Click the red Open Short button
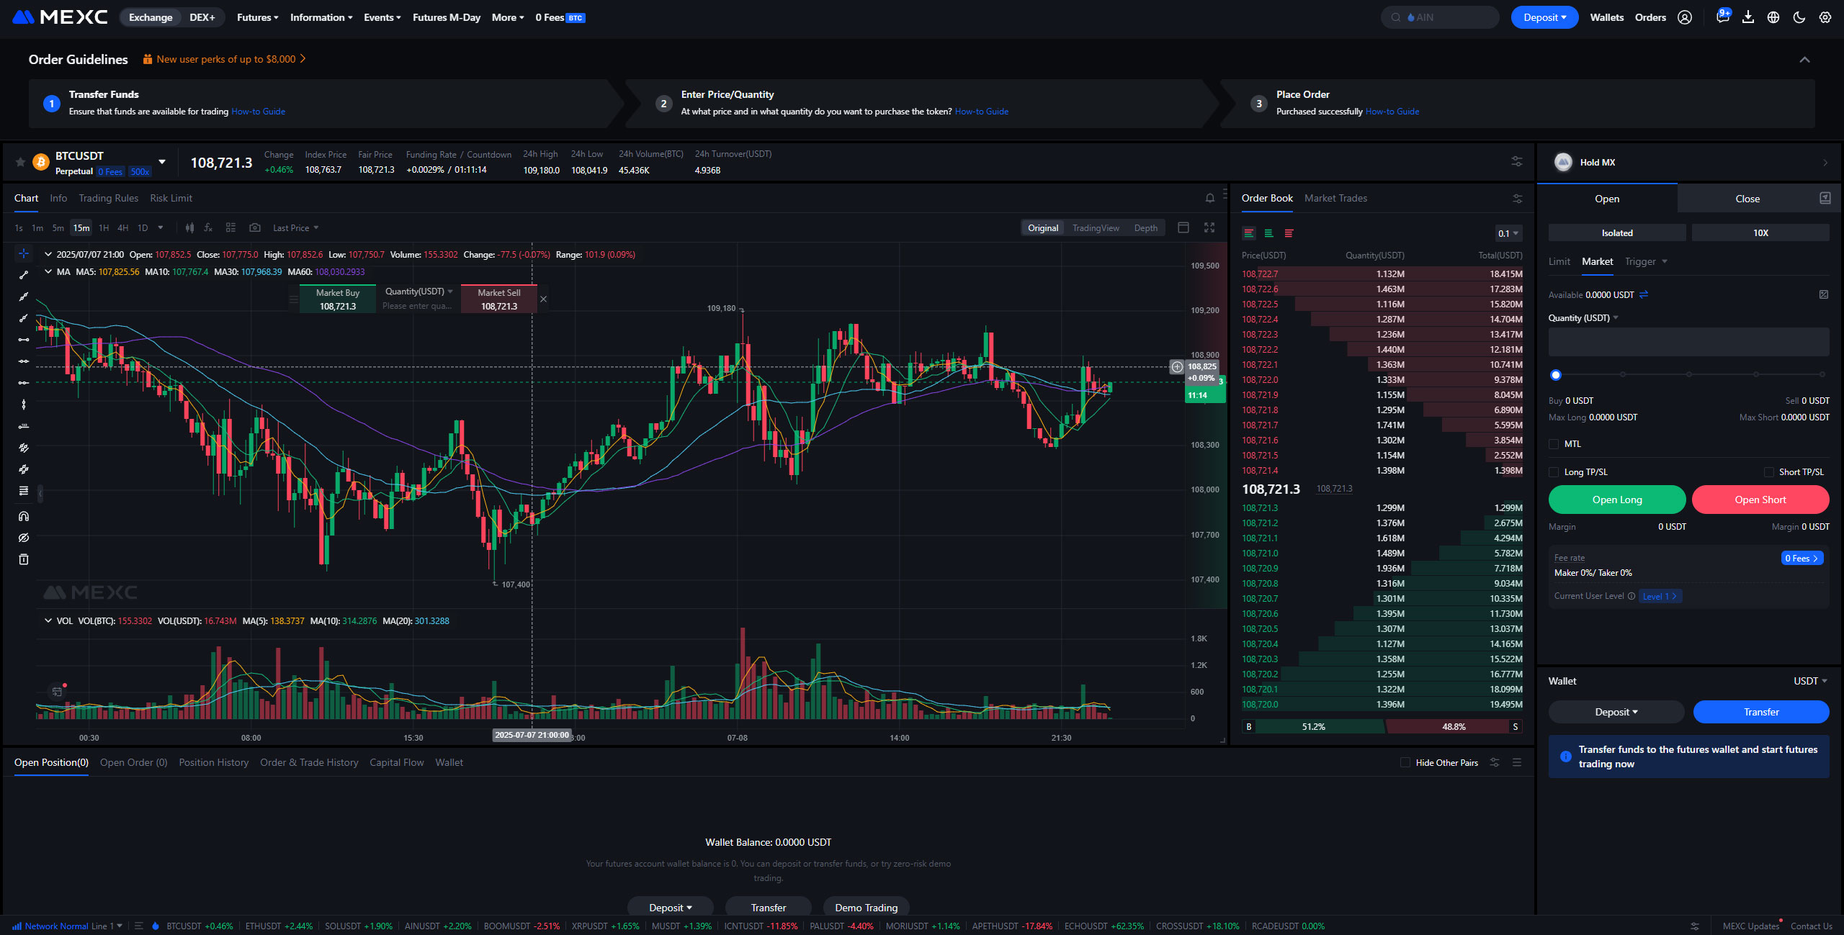Viewport: 1844px width, 935px height. coord(1760,500)
